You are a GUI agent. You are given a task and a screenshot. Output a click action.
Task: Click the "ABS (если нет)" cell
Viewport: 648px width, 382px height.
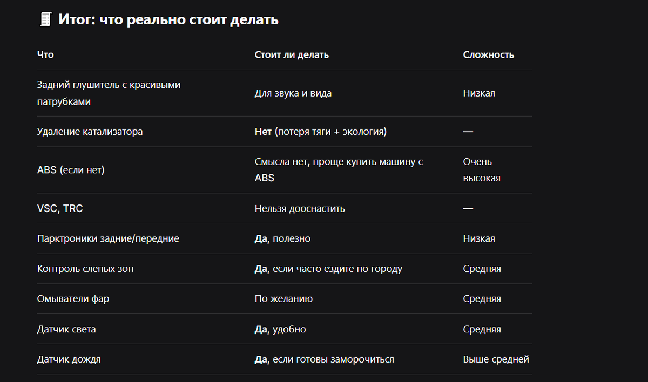click(71, 170)
